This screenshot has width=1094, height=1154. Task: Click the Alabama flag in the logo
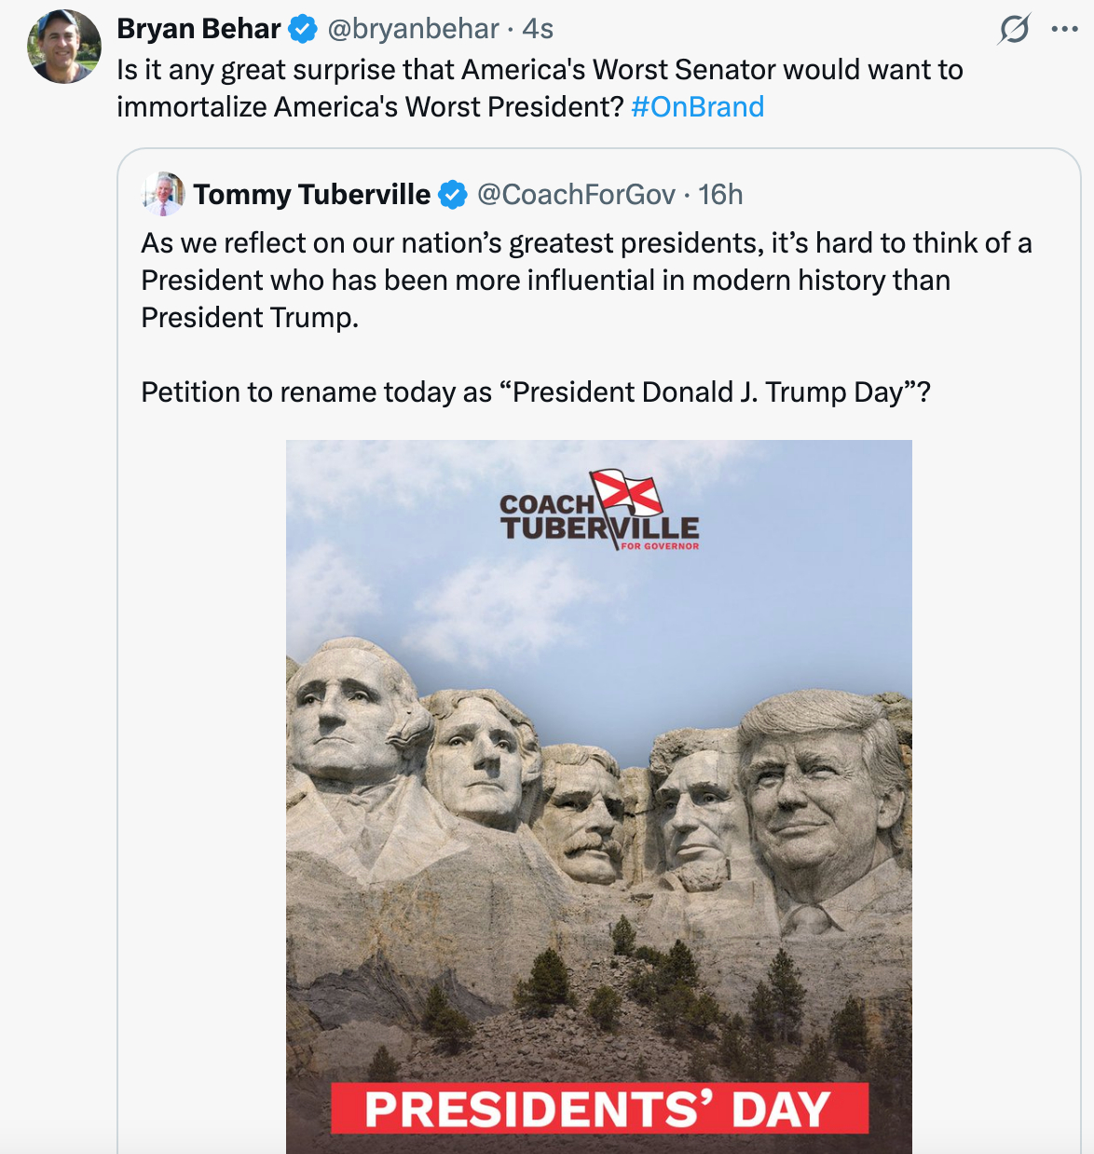(x=627, y=492)
